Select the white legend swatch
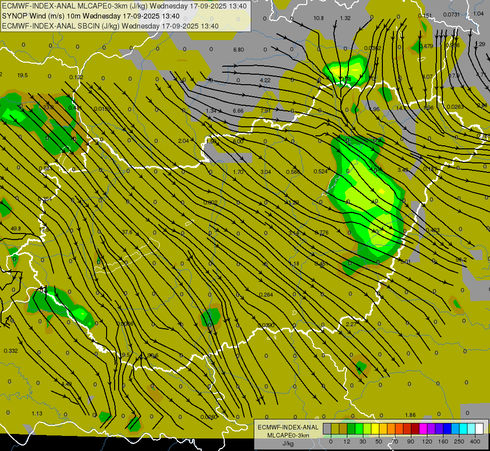The image size is (490, 451). (x=479, y=428)
